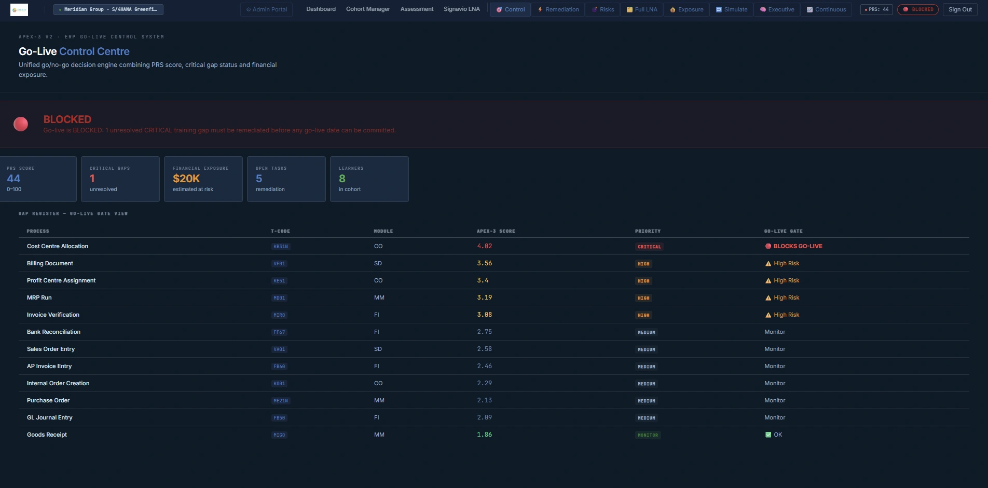Open the Open Tasks remediation card
Image resolution: width=988 pixels, height=488 pixels.
click(x=286, y=179)
